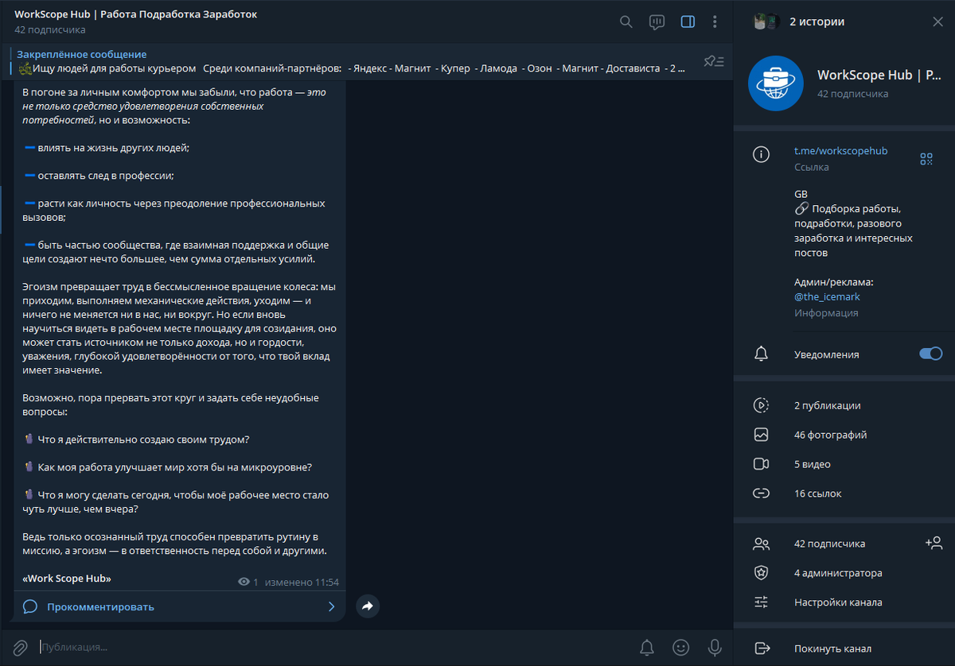Click the info circle icon by channel link
This screenshot has height=666, width=955.
(762, 154)
